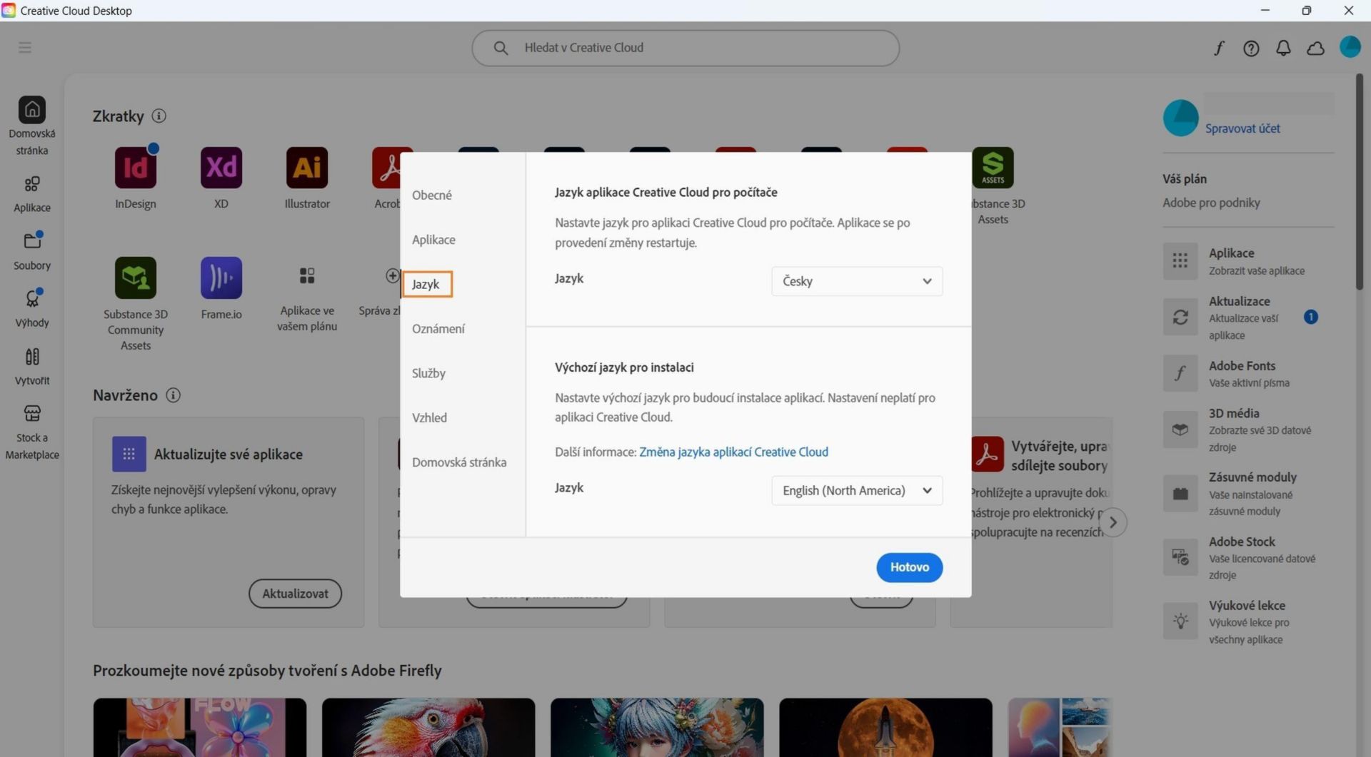Screen dimensions: 1371x757
Task: Open Aktualizace item in right panel
Action: click(x=1247, y=317)
